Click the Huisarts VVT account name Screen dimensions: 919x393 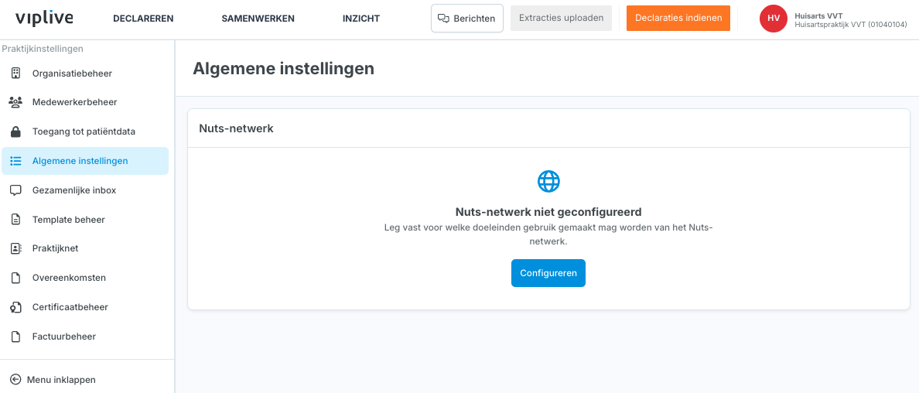pos(818,15)
